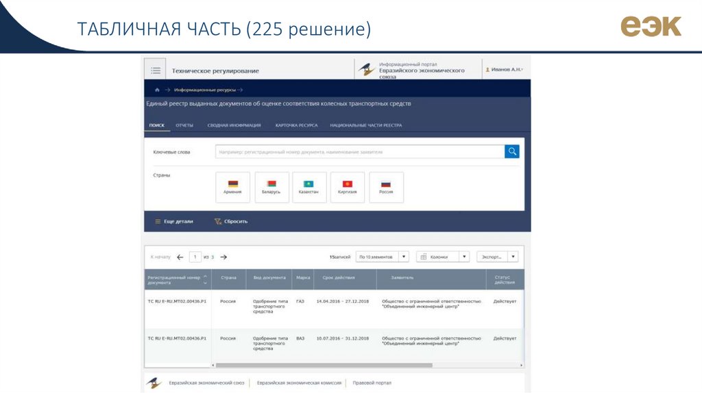Sort by Регистрационный номер документа column arrows
This screenshot has height=393, width=702.
pyautogui.click(x=205, y=278)
